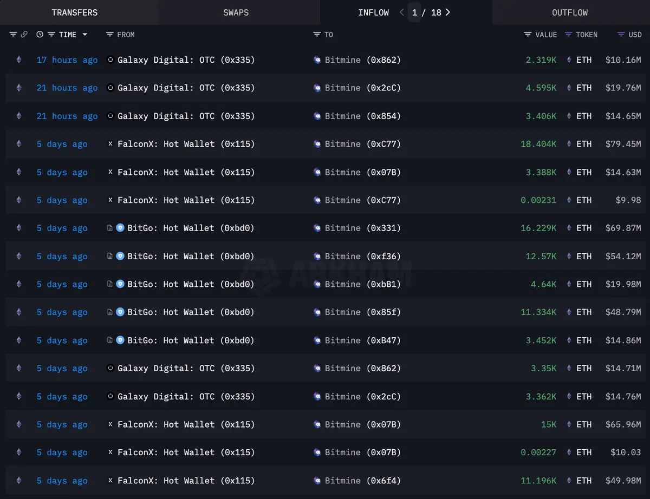Open BitGo: Hot Wallet in the $19.98M row
Screen dimensions: 650x499
pyautogui.click(x=191, y=284)
